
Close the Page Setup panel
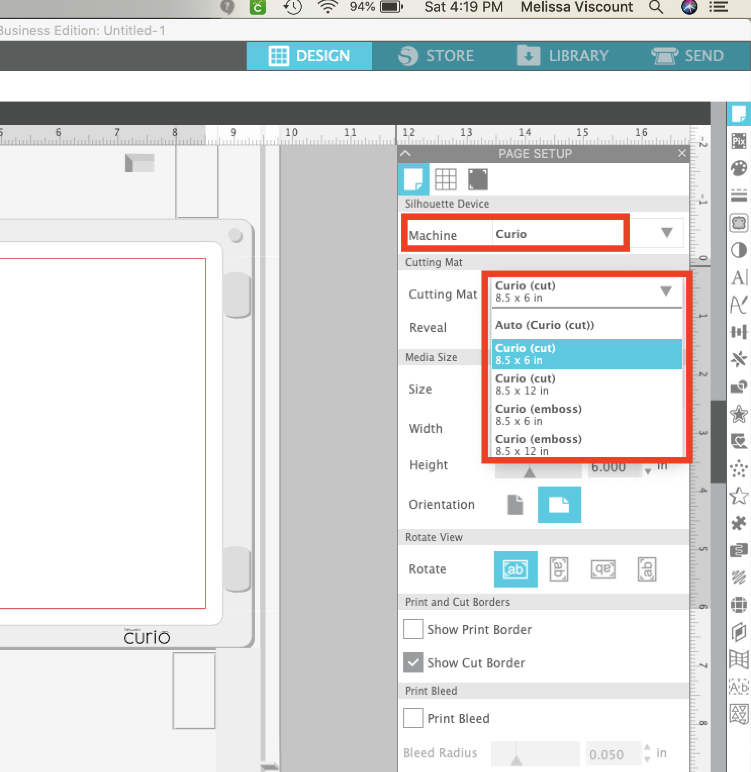coord(682,153)
